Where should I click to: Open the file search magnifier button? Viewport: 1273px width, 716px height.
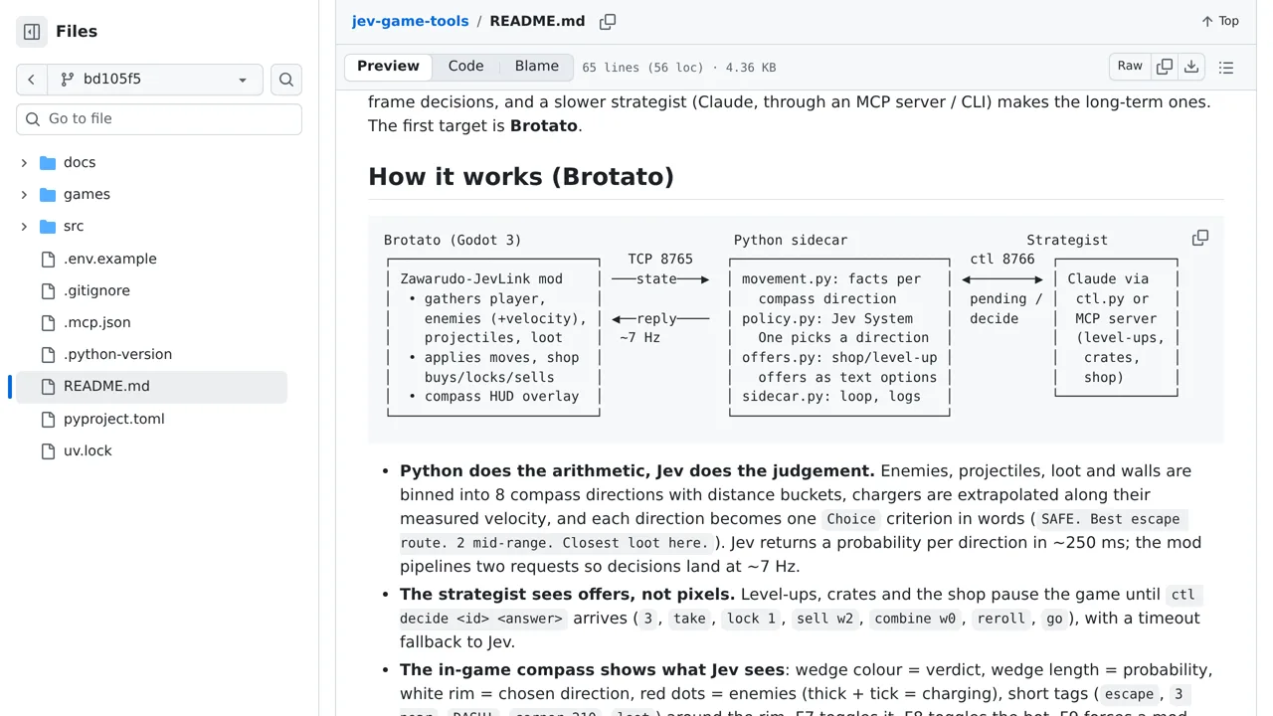pos(286,80)
